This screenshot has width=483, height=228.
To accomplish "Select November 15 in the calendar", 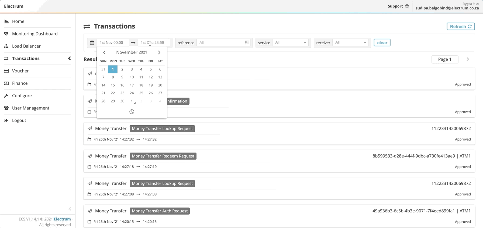I will tap(113, 85).
